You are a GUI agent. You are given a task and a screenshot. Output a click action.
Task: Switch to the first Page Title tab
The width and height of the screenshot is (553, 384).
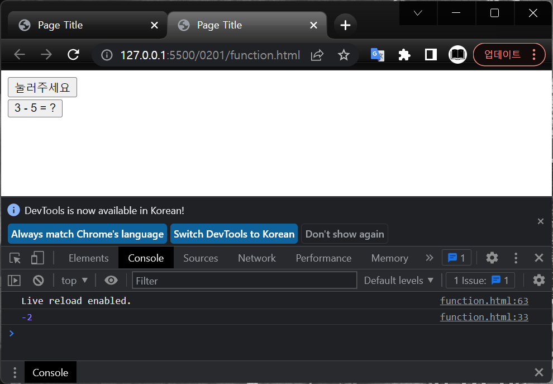click(87, 25)
